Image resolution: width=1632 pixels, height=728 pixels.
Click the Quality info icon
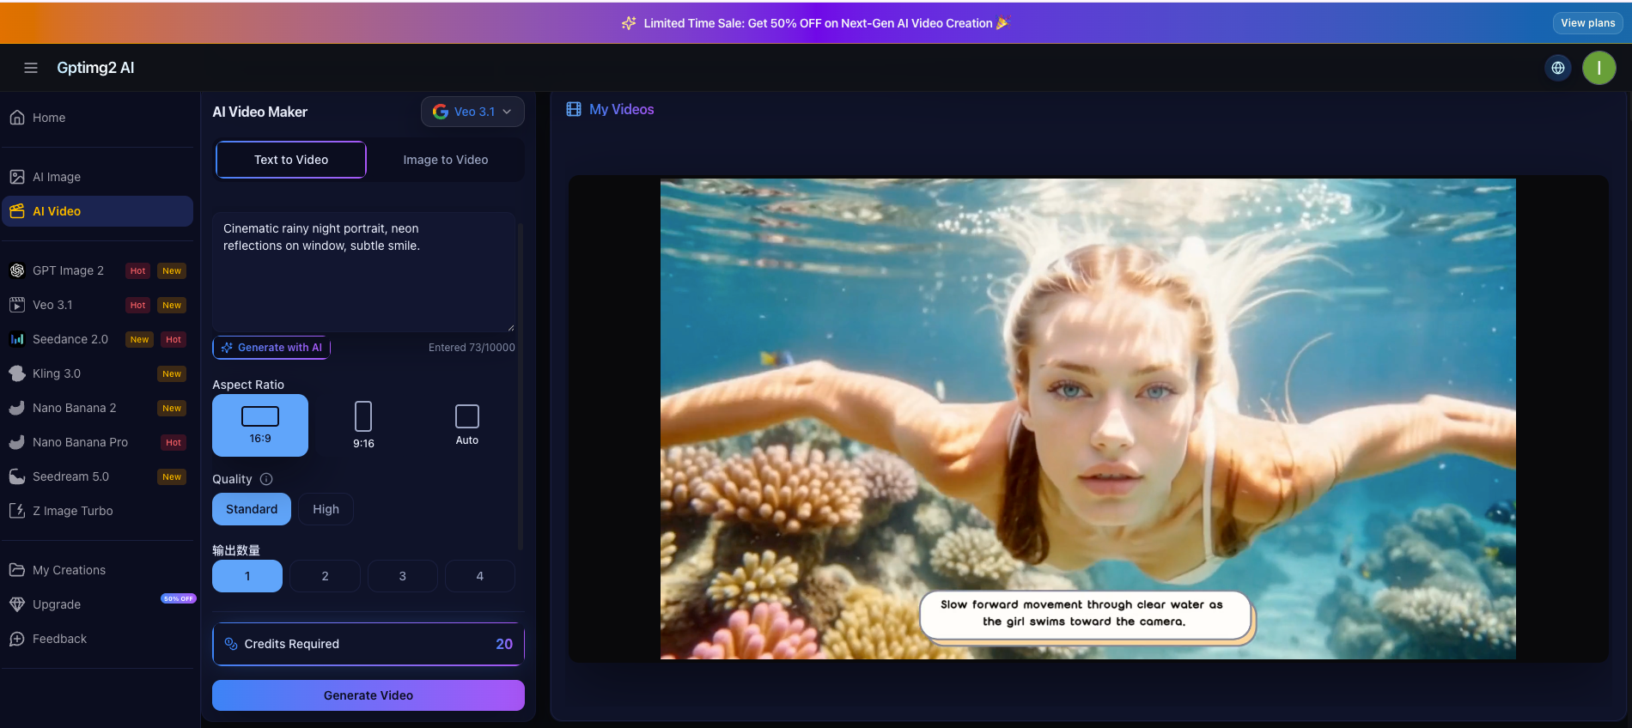pyautogui.click(x=266, y=479)
